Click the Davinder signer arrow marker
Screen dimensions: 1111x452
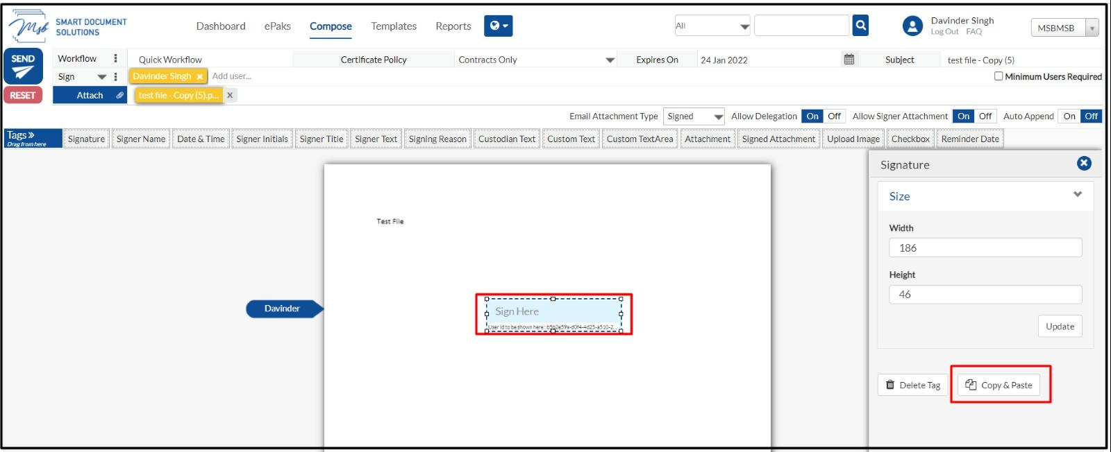pyautogui.click(x=285, y=308)
